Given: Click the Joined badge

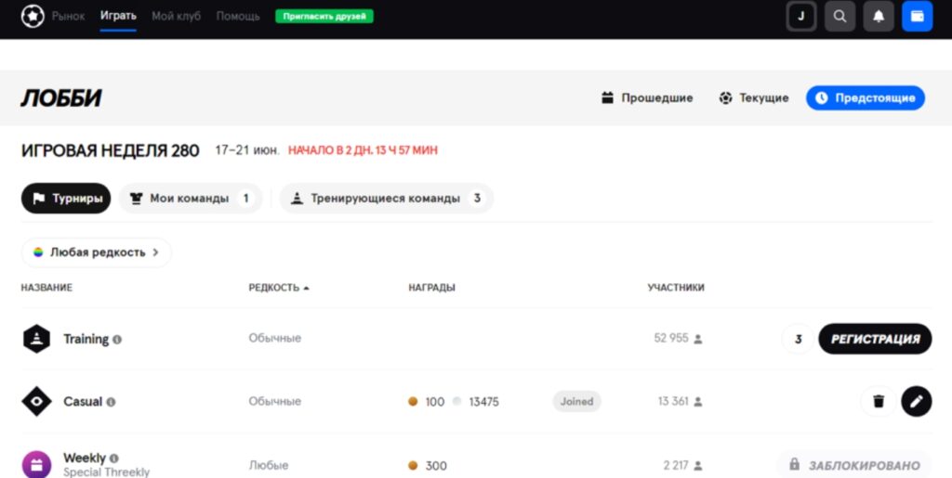Looking at the screenshot, I should (576, 401).
